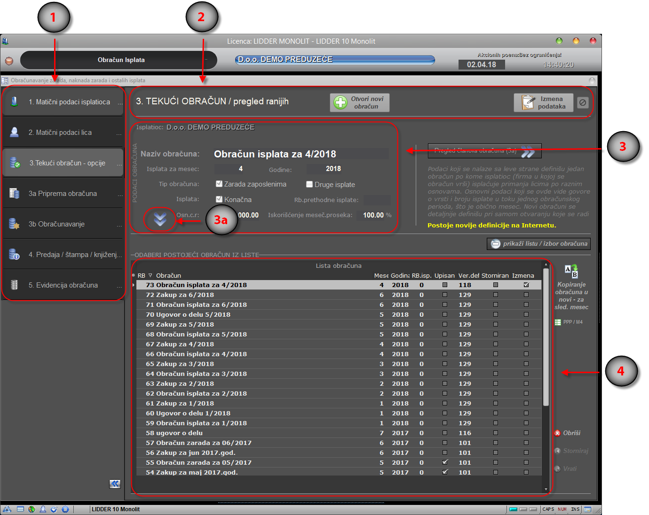Image resolution: width=649 pixels, height=515 pixels.
Task: Open Pregled članova obračuna (3a) arrow button
Action: pos(484,151)
